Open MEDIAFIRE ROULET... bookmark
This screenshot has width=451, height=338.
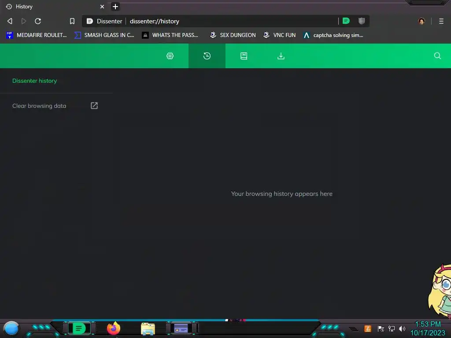point(37,35)
